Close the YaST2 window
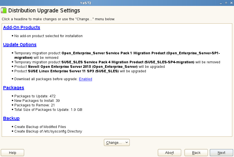 coord(231,3)
